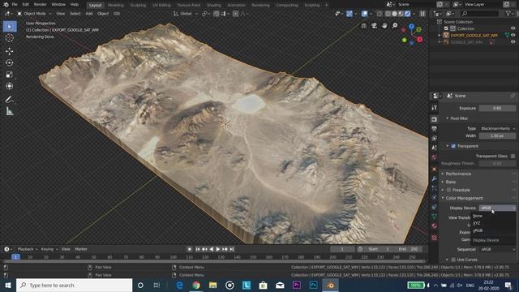Viewport: 519px width, 292px height.
Task: Select the Transform tool
Action: (x=10, y=86)
